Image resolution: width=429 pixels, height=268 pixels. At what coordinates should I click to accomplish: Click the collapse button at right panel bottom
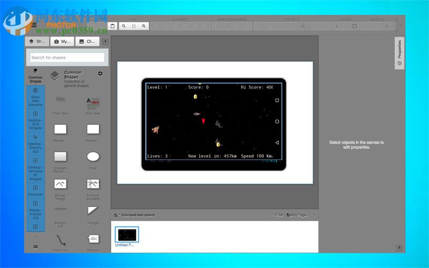pyautogui.click(x=399, y=248)
